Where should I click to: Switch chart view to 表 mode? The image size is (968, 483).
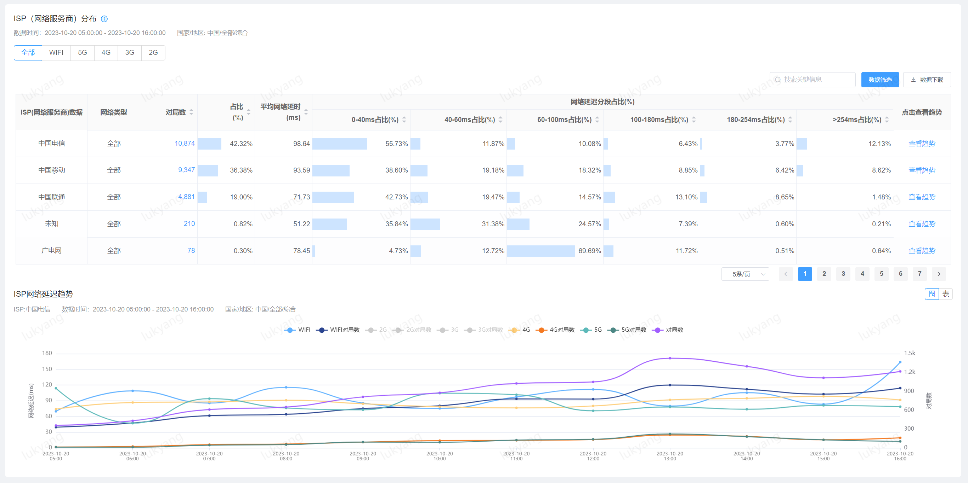coord(945,293)
